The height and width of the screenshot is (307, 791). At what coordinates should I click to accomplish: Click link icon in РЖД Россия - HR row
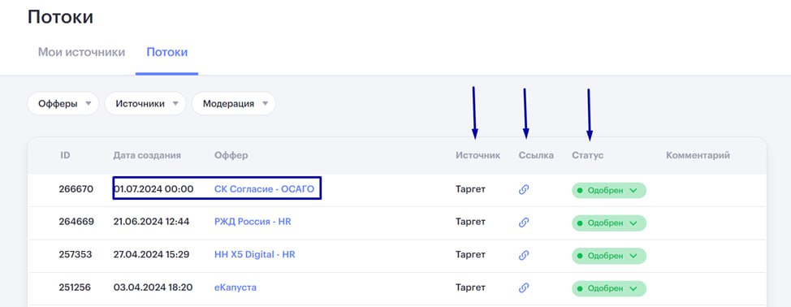(x=524, y=223)
